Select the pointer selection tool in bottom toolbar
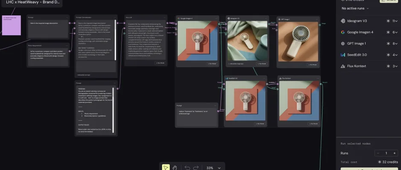The width and height of the screenshot is (401, 170). (x=166, y=167)
